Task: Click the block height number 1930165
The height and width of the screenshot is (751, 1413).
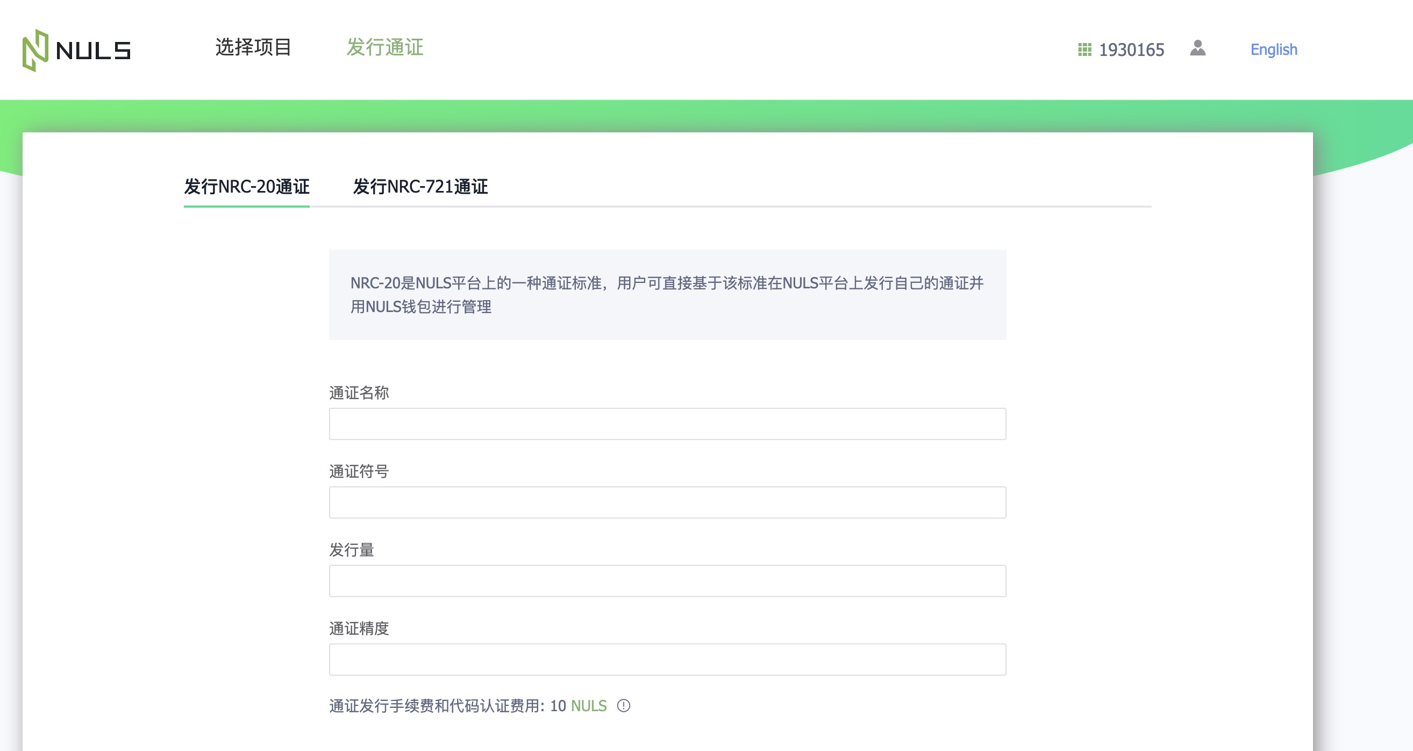Action: [x=1131, y=50]
